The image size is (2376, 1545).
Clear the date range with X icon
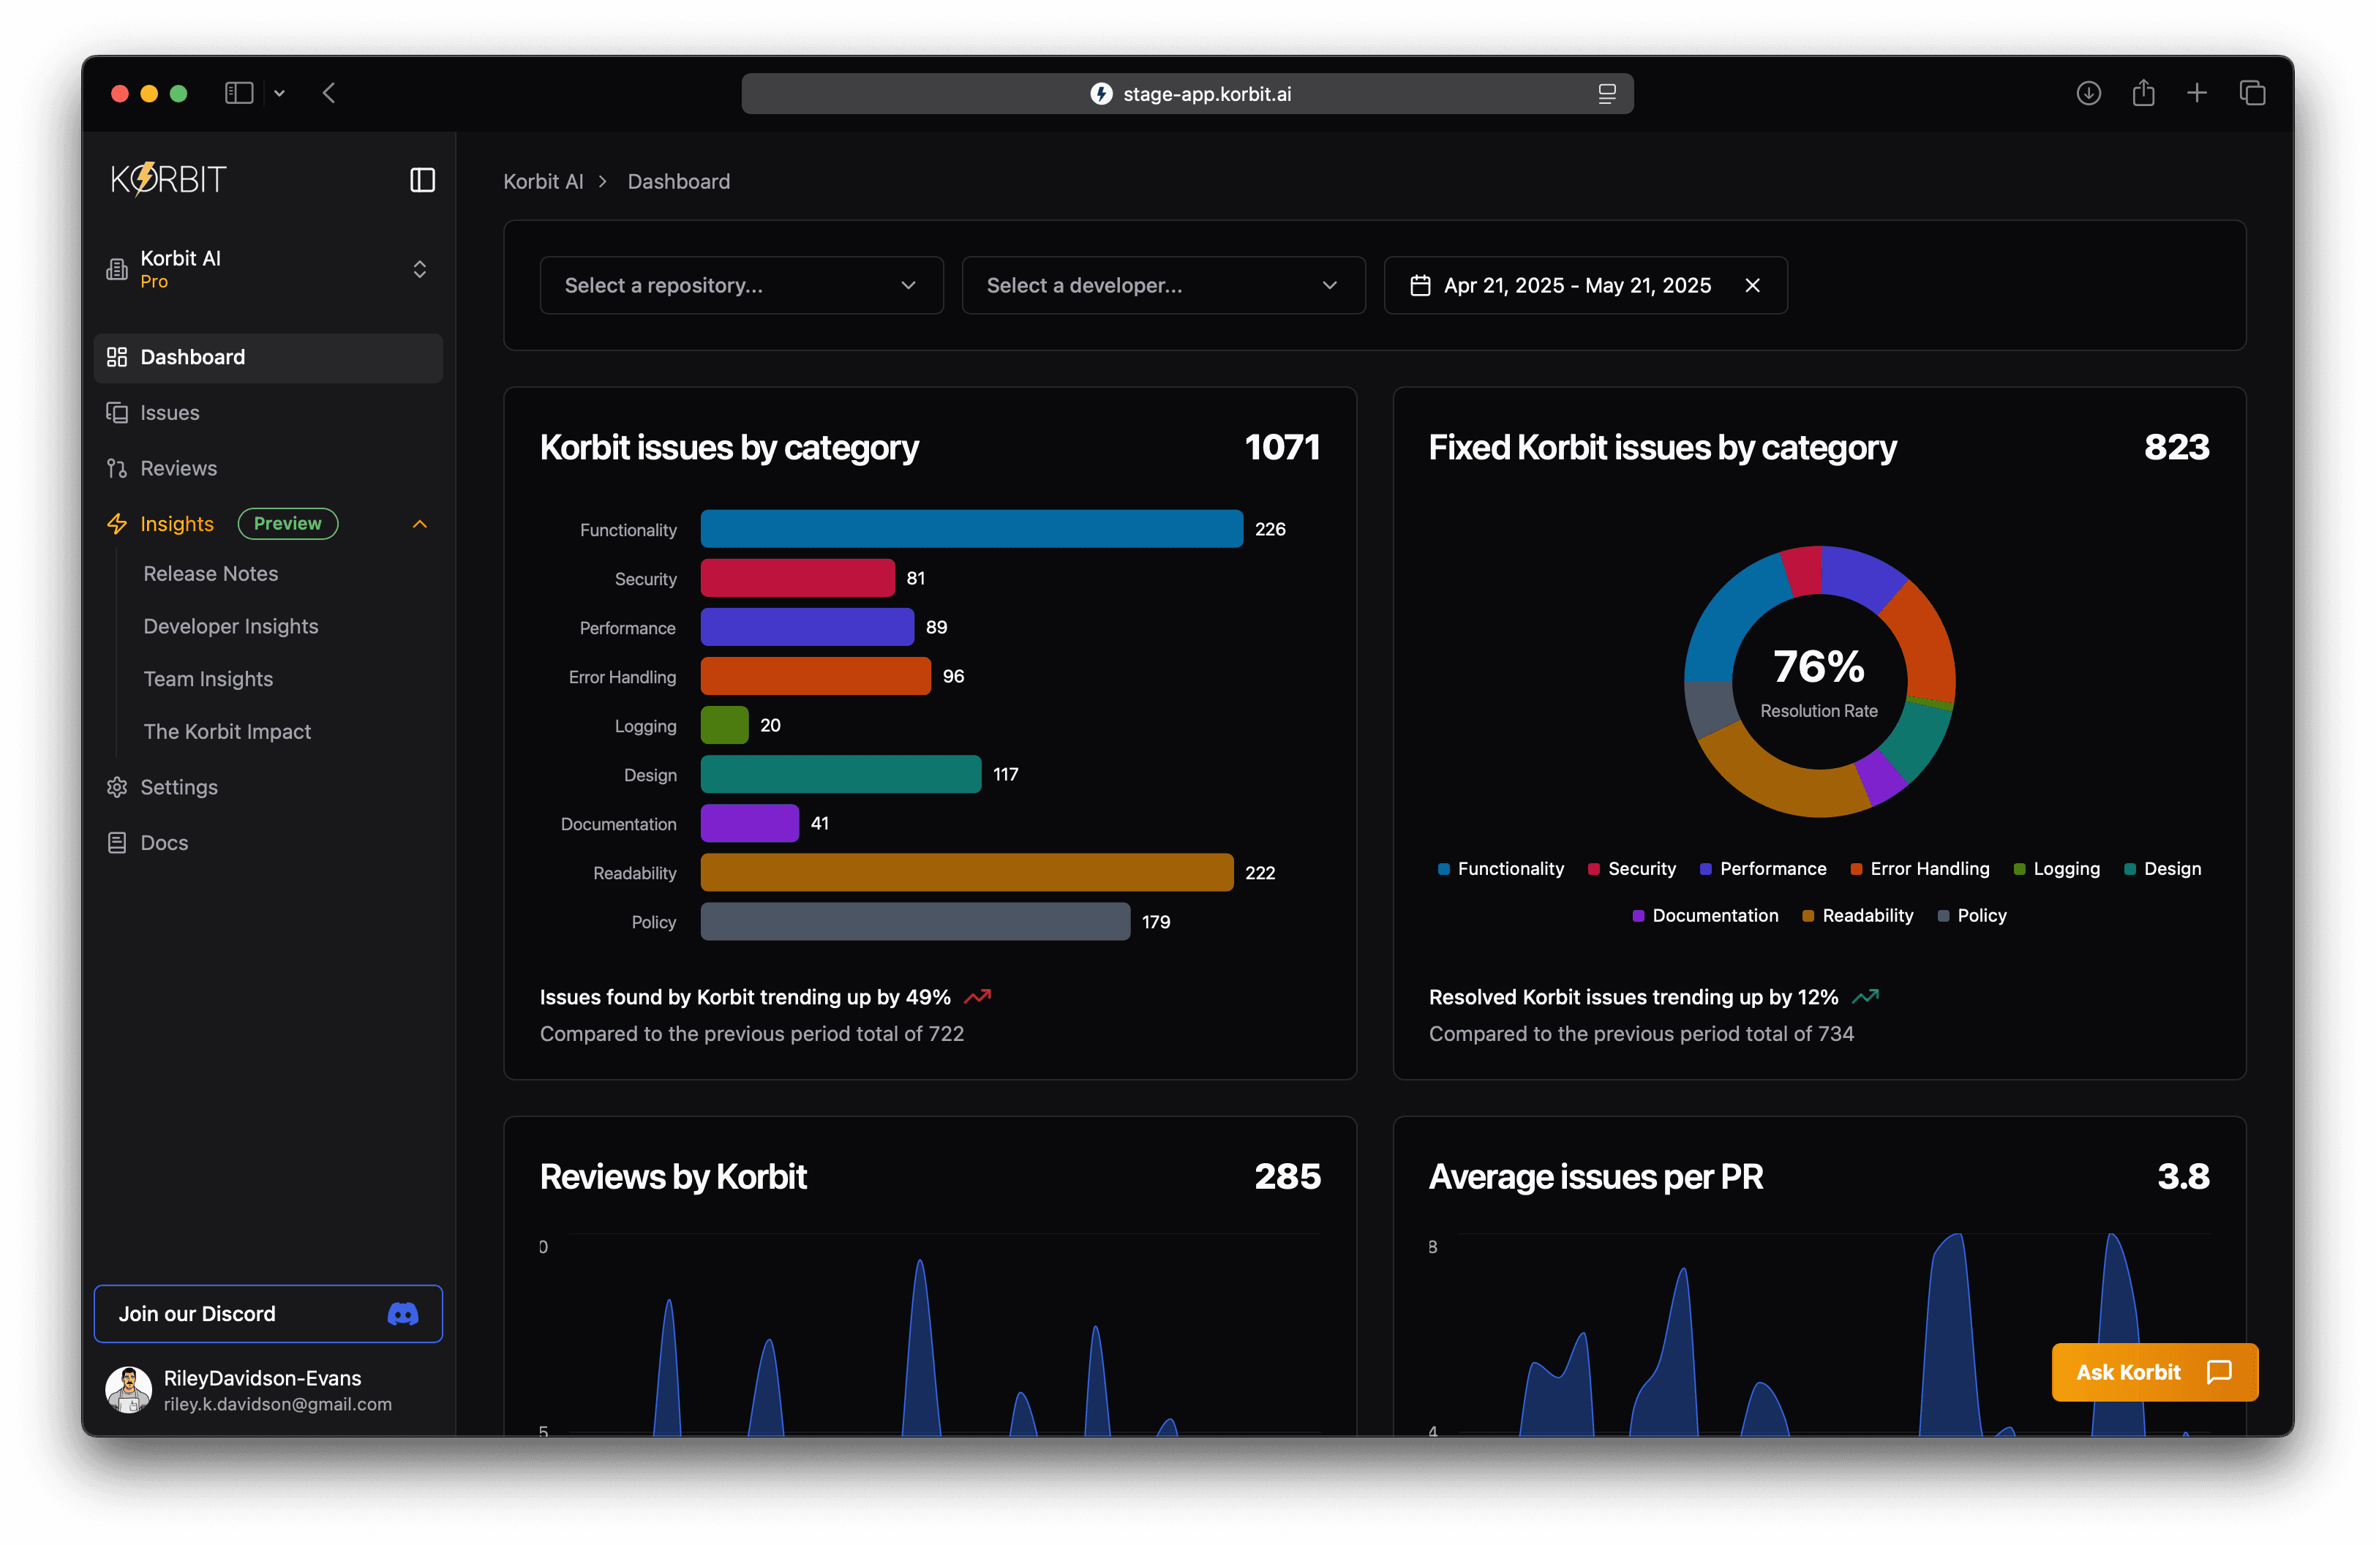pos(1752,285)
